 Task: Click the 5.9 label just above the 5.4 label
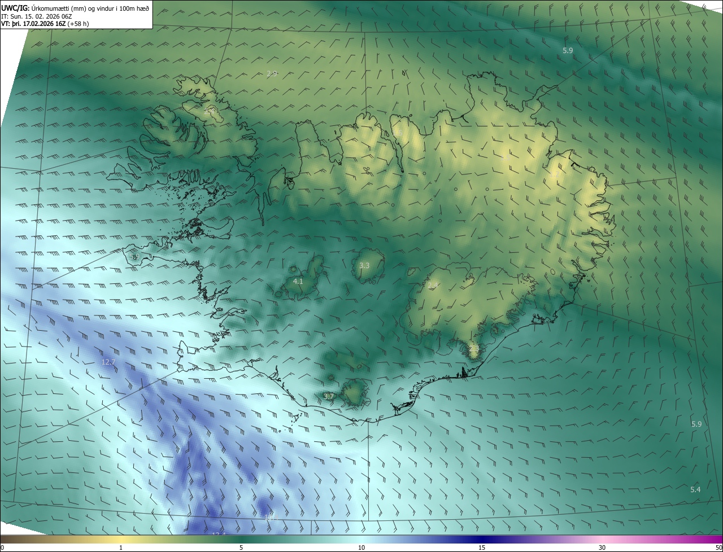(x=696, y=424)
